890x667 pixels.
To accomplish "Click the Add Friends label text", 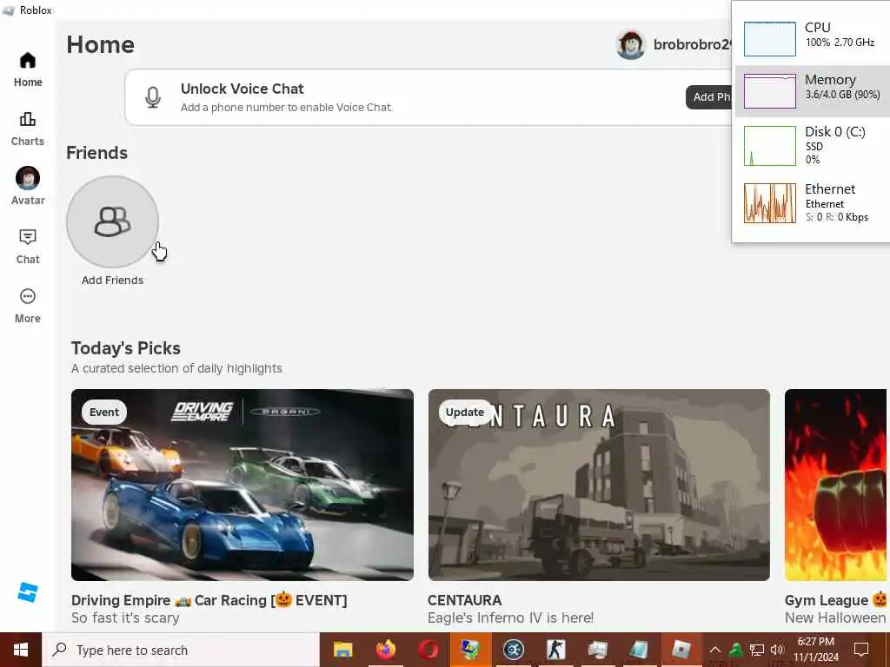I will click(x=112, y=281).
